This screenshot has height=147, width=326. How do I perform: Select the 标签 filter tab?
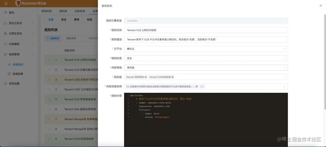tap(89, 20)
